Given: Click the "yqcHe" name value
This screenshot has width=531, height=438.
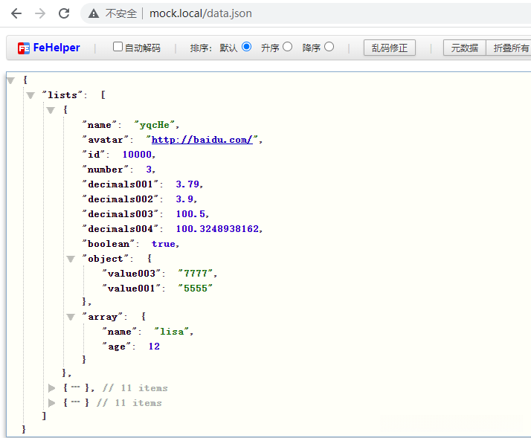Looking at the screenshot, I should point(155,125).
